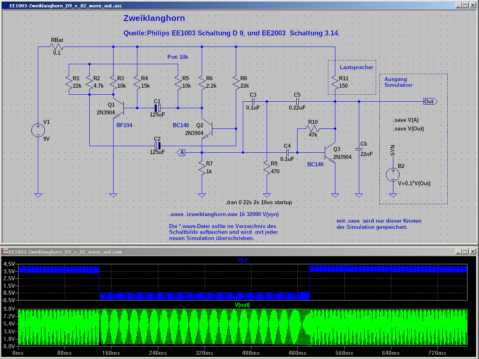Click the V(a) trace label
Viewport: 479px width, 359px height.
point(242,260)
